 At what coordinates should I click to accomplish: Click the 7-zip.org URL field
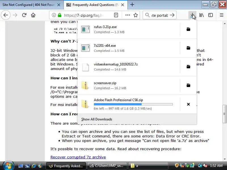(x=84, y=15)
